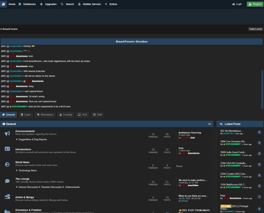Select Hidden Service in the navbar
Image resolution: width=264 pixels, height=213 pixels.
pyautogui.click(x=89, y=4)
